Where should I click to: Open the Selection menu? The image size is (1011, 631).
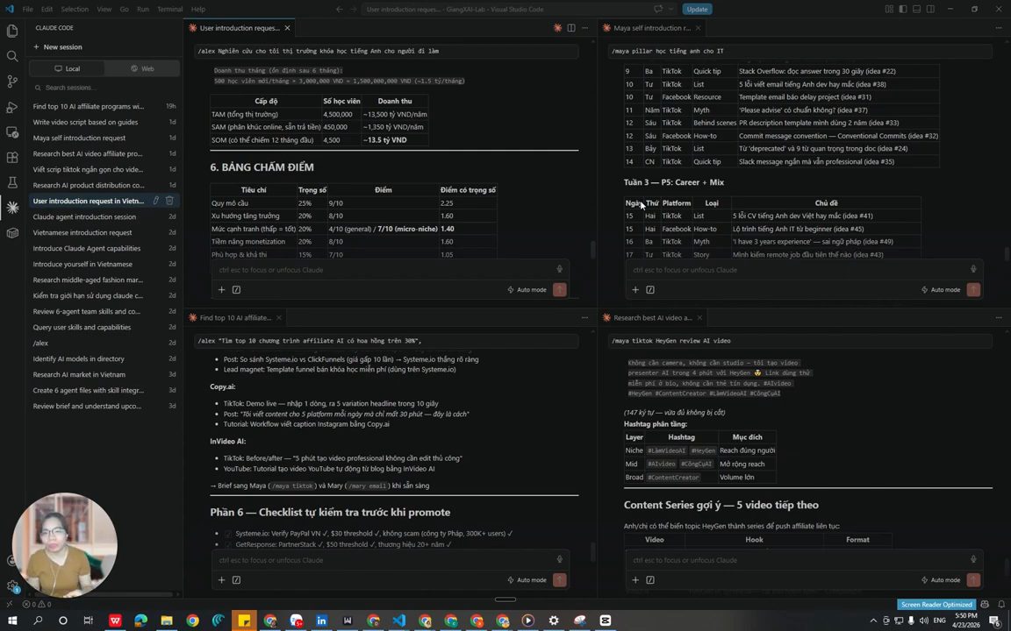(x=75, y=9)
